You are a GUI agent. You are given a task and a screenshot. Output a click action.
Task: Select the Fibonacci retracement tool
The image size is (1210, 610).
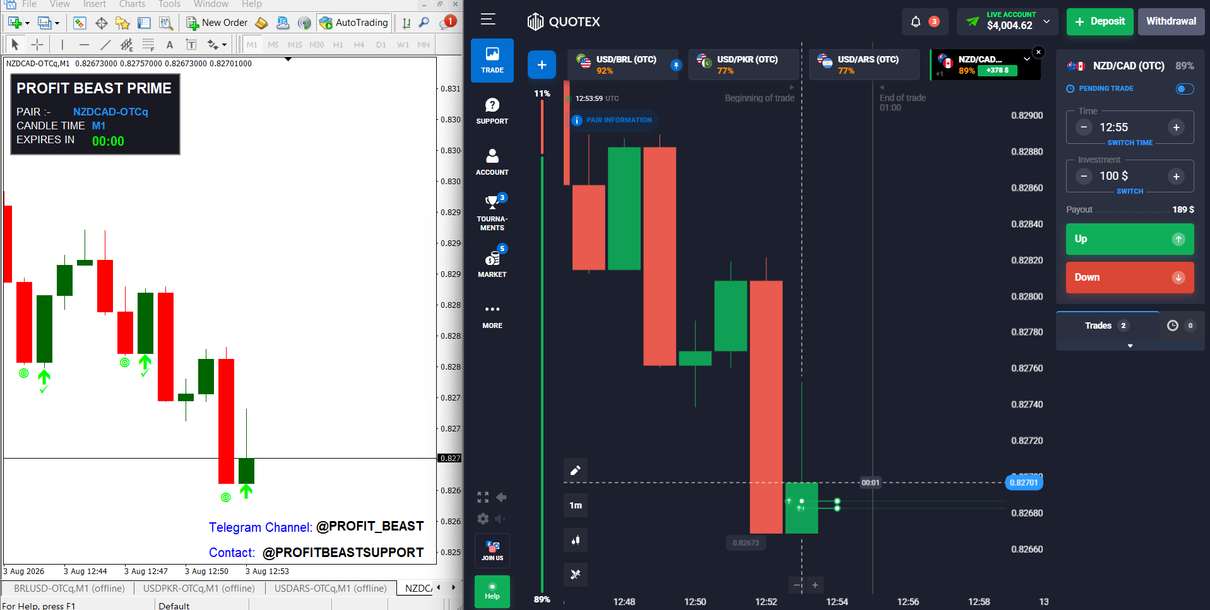[x=148, y=44]
